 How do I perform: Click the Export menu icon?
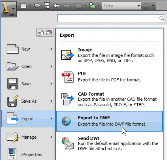13,118
